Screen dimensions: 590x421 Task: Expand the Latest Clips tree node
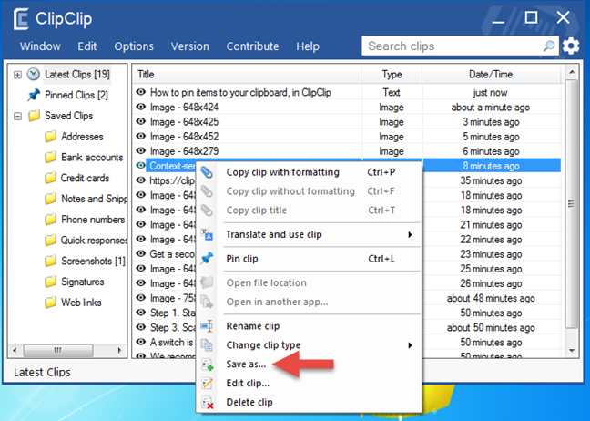17,75
